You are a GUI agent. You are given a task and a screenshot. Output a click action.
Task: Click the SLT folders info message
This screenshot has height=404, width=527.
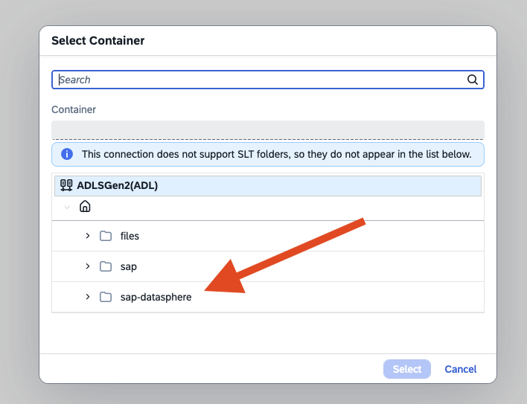(276, 154)
